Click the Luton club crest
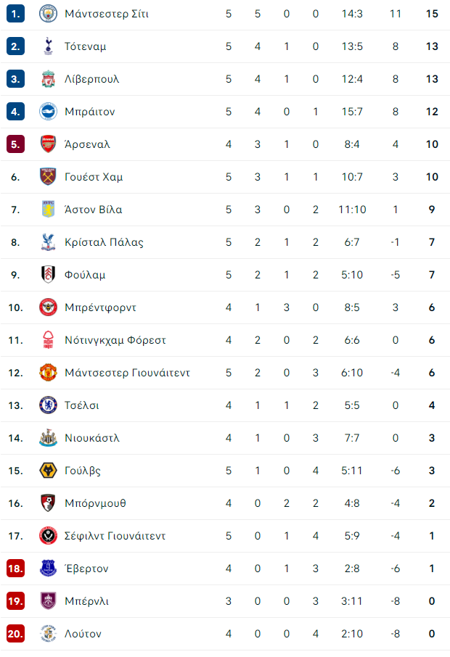This screenshot has width=450, height=657. pos(48,634)
